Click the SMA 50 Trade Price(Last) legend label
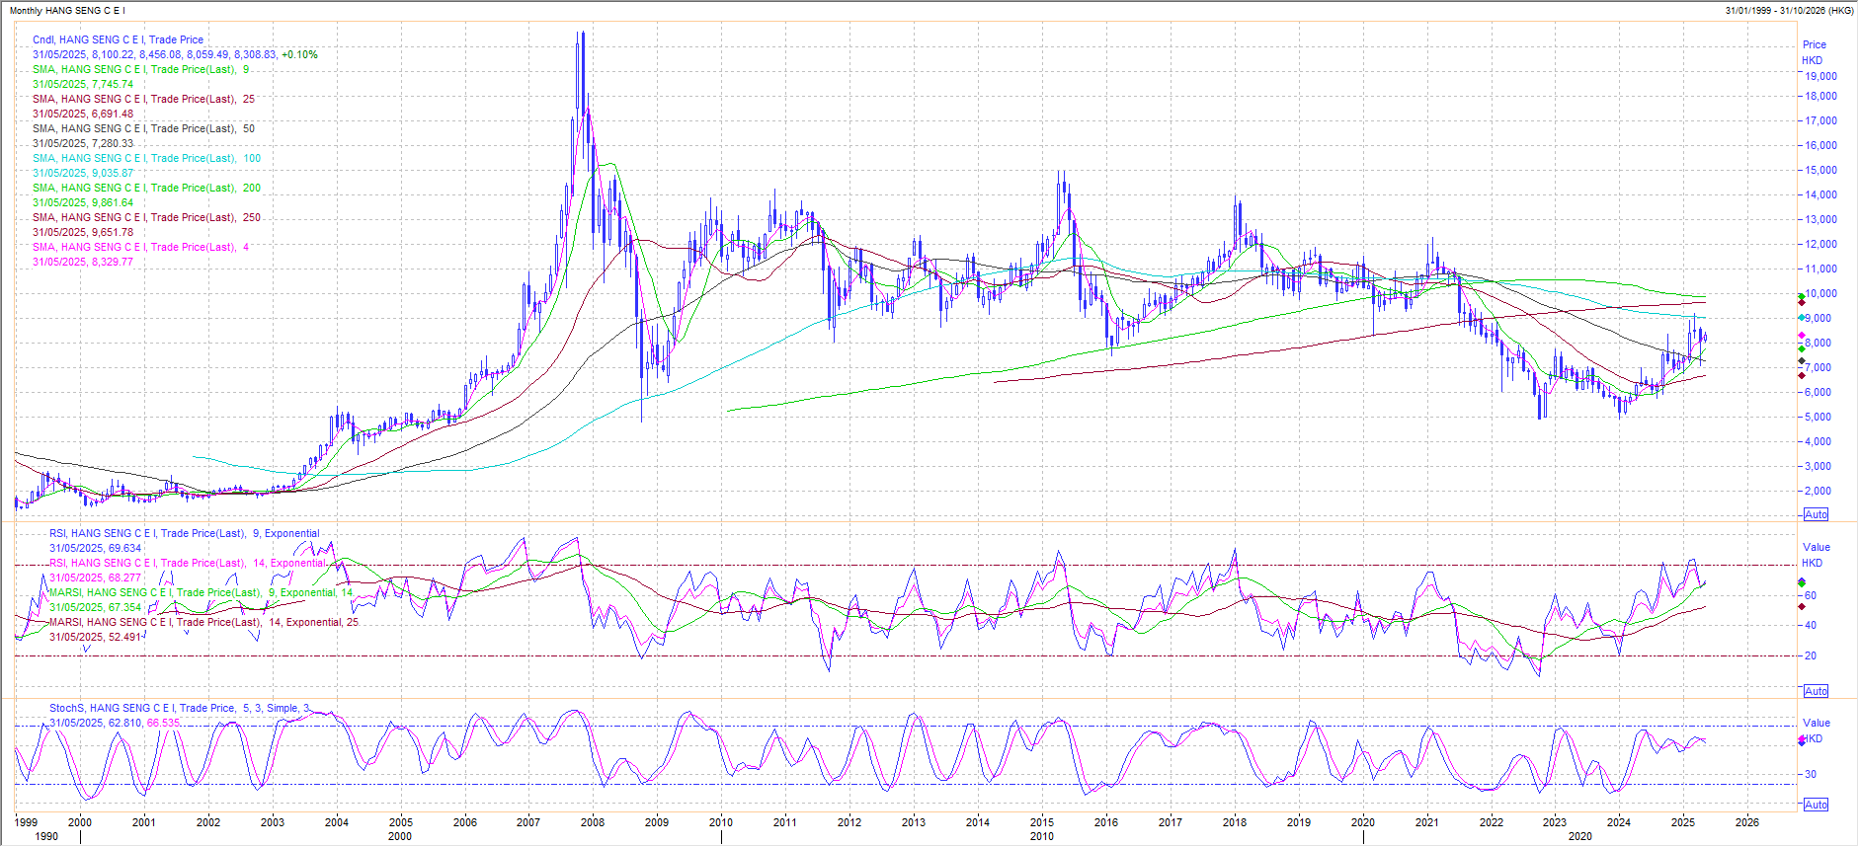Image resolution: width=1859 pixels, height=847 pixels. 143,129
